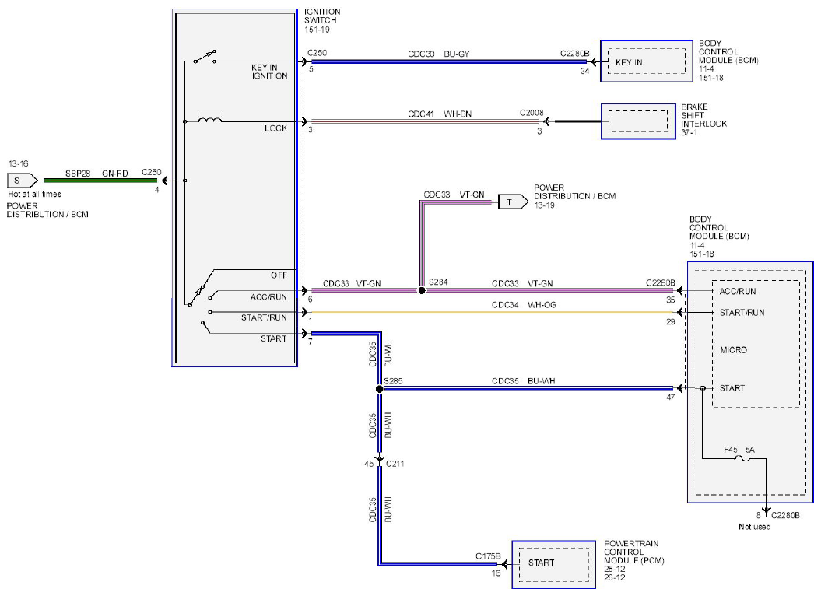The image size is (821, 596).
Task: Click START/RUN label inside the BCM box
Action: 742,313
